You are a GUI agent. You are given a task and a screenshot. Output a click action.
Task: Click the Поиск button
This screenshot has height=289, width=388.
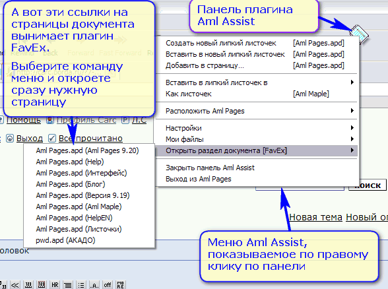(368, 185)
